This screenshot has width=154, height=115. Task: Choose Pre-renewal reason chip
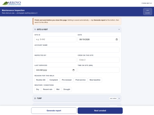pos(66,80)
